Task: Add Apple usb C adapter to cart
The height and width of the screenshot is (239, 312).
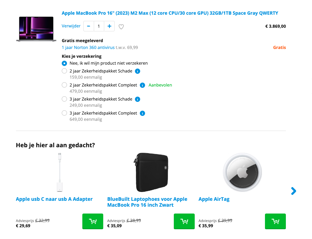Action: pos(93,221)
